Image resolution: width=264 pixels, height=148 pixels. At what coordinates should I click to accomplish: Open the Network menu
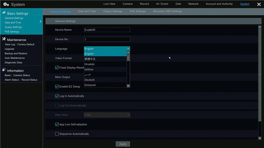pyautogui.click(x=193, y=4)
